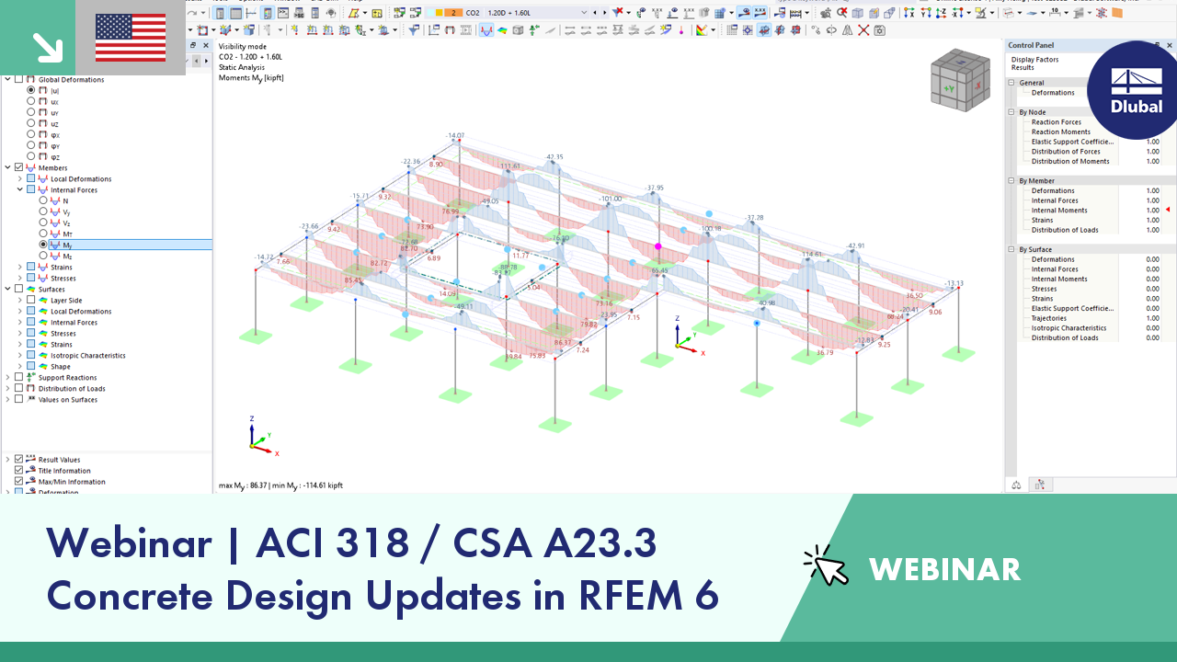Collapse the By Surface section in Control Panel
Screen dimensions: 1177x662
click(x=1011, y=249)
